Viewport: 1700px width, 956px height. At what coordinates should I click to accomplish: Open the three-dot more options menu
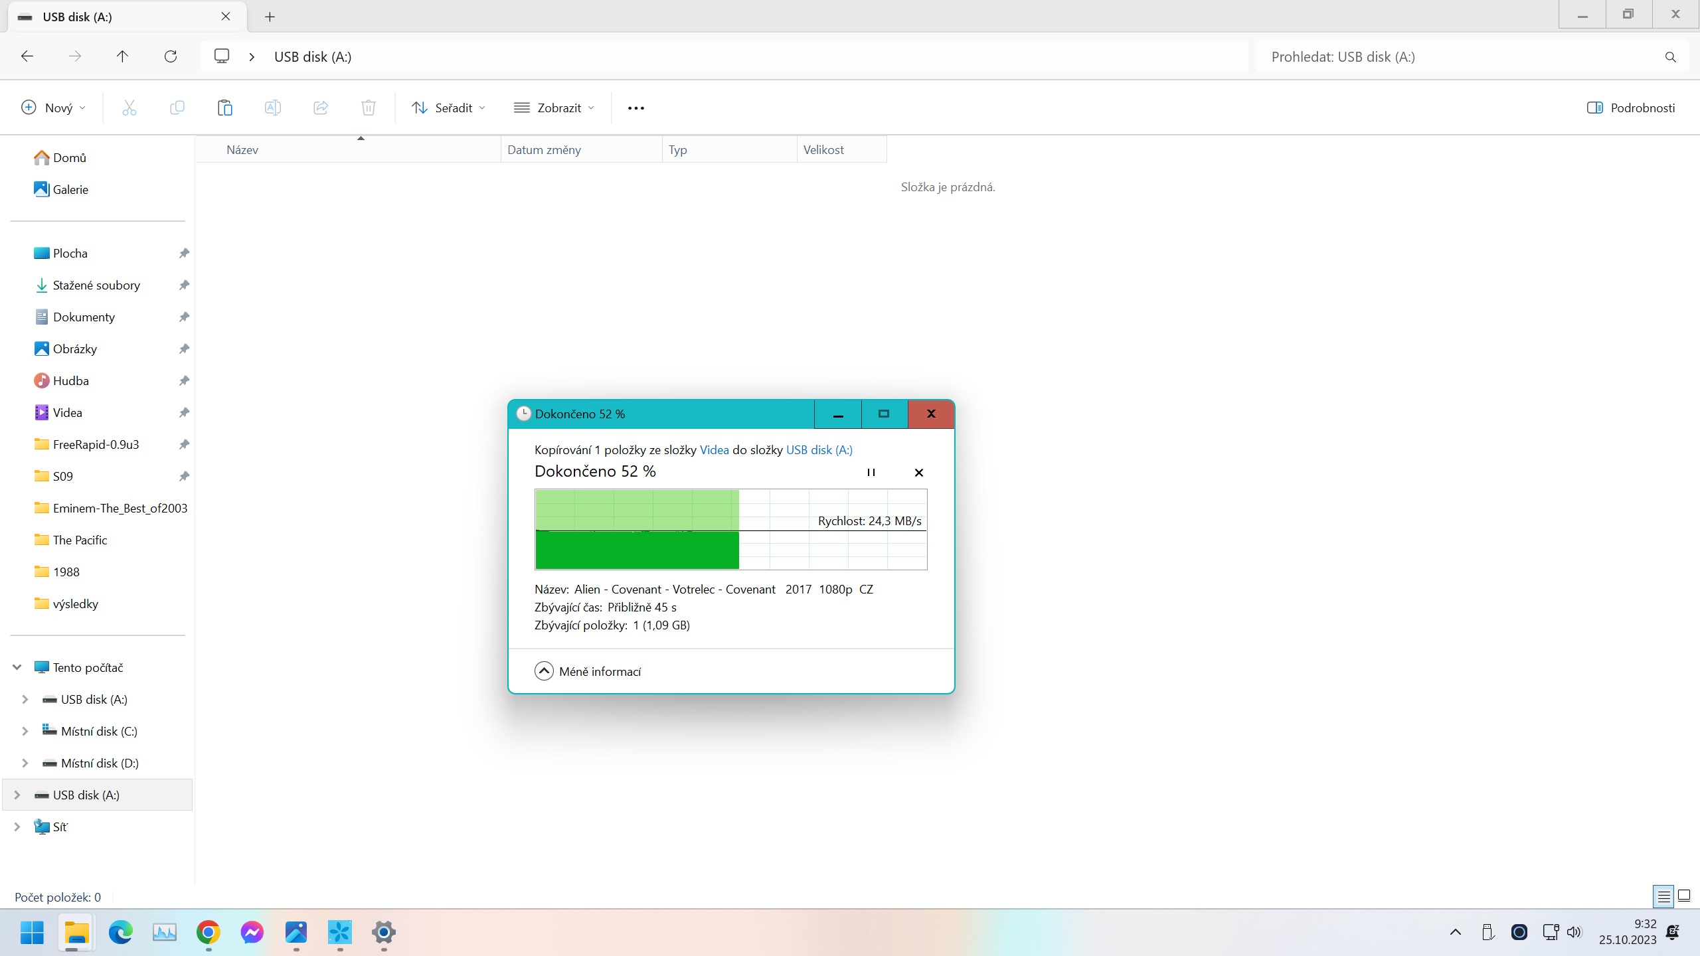click(636, 108)
